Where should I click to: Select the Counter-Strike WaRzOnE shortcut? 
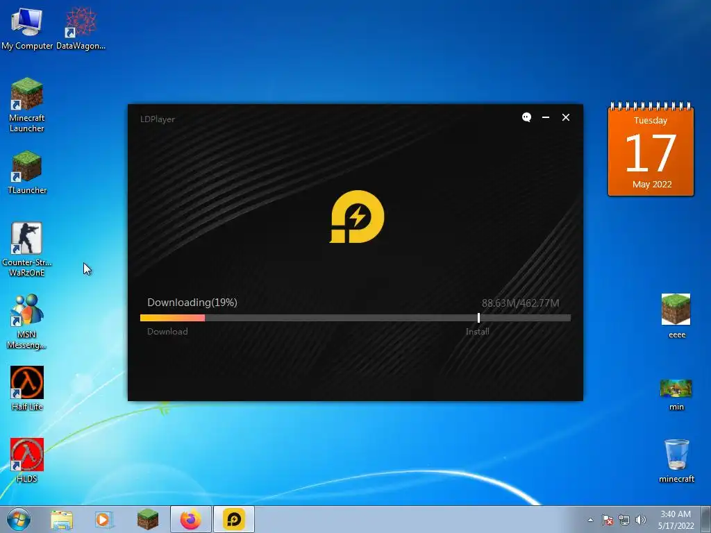click(27, 249)
